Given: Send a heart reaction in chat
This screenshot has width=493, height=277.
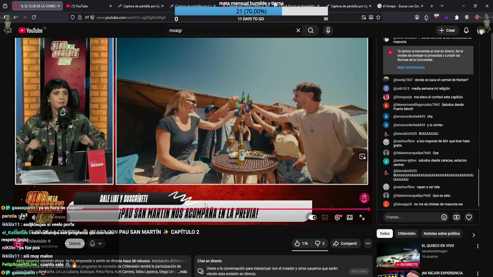Looking at the screenshot, I should click(469, 217).
